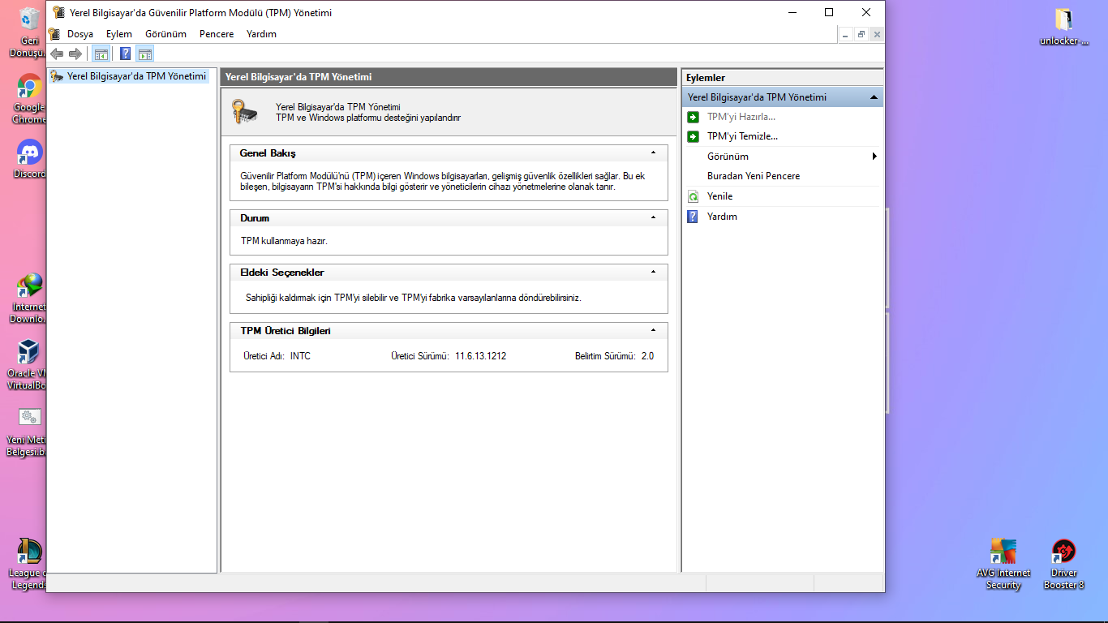This screenshot has height=623, width=1108.
Task: Click the overview paragraph starting 'Güvenilir Platform Modülü'nü'
Action: 443,181
